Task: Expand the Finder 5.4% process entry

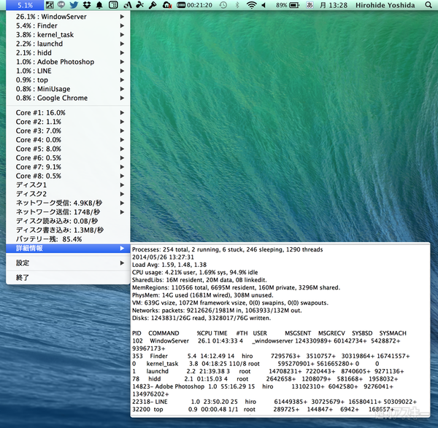Action: pyautogui.click(x=68, y=26)
